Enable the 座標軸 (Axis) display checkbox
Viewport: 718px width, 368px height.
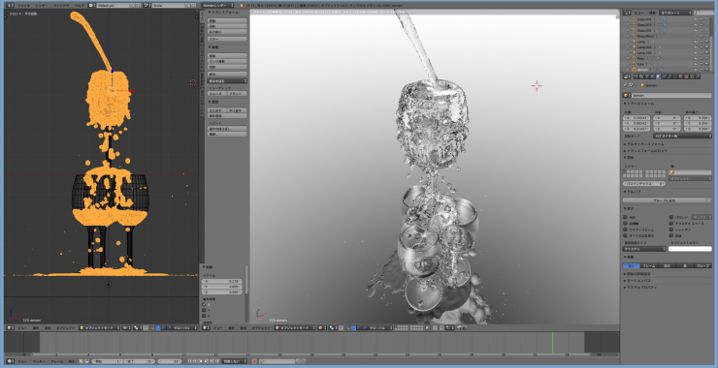coord(626,224)
